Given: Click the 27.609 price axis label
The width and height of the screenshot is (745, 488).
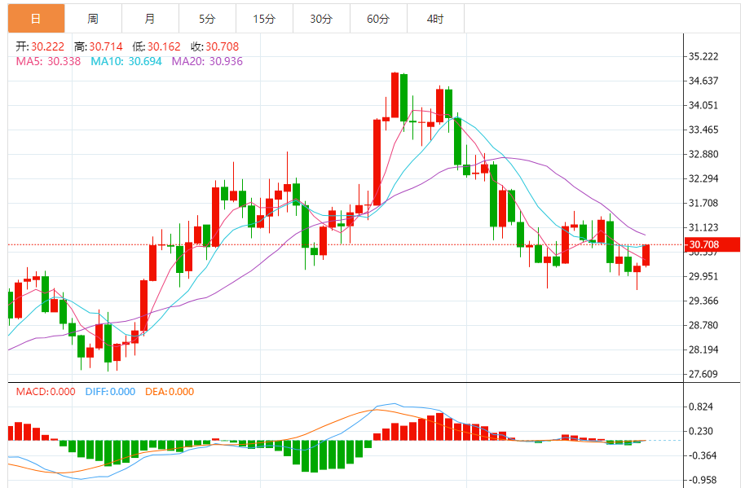Looking at the screenshot, I should coord(703,374).
